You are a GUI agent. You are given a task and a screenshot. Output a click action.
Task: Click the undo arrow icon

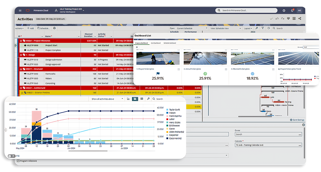(277, 19)
